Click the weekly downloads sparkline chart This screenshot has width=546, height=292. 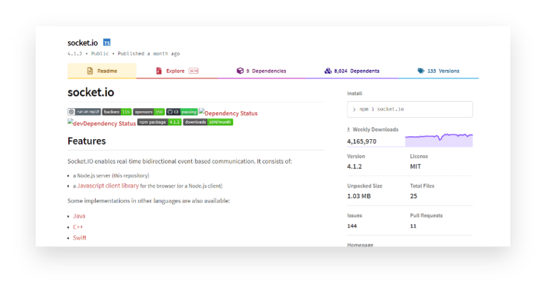(439, 140)
